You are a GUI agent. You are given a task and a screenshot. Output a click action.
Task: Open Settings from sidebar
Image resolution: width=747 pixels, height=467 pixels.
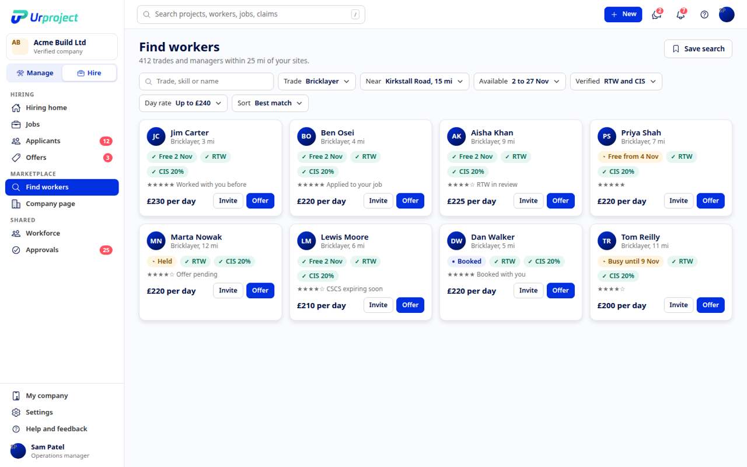click(62, 412)
